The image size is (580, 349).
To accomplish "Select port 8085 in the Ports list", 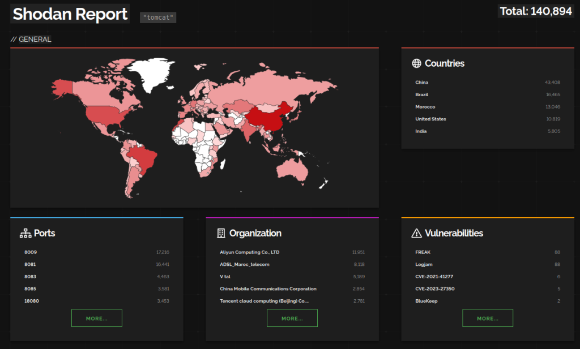I will click(x=31, y=289).
